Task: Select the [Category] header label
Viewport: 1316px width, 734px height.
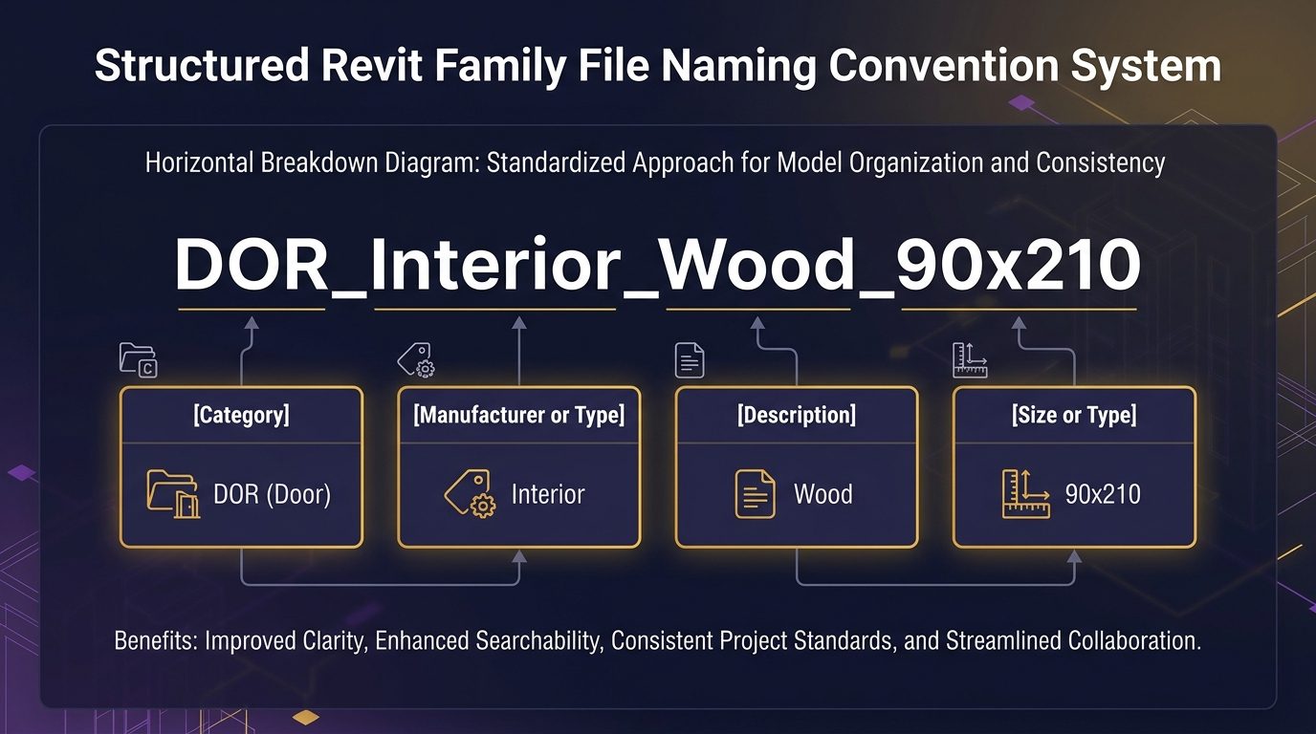Action: (241, 415)
